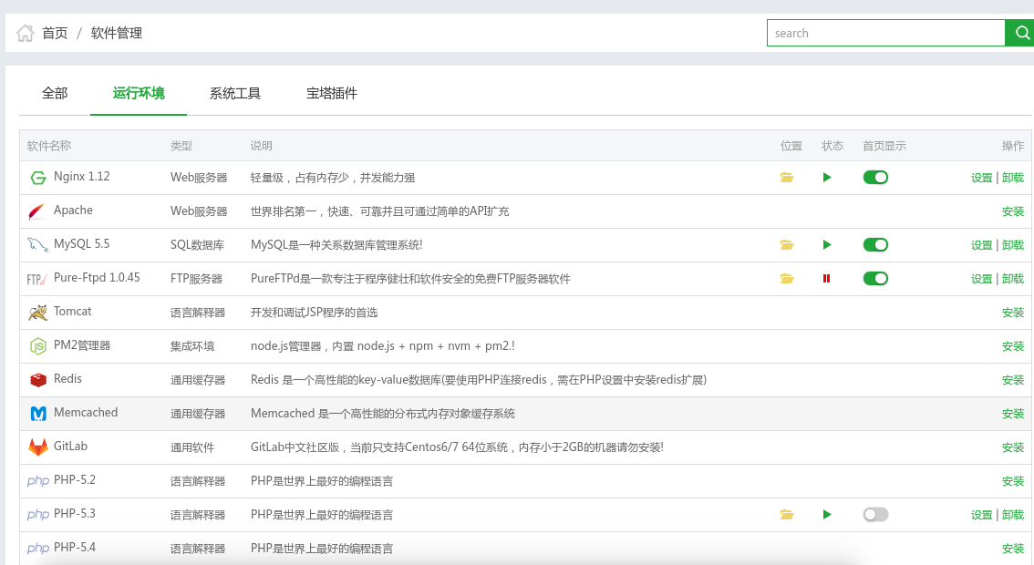
Task: Click the 首页显示 column header
Action: coord(884,146)
